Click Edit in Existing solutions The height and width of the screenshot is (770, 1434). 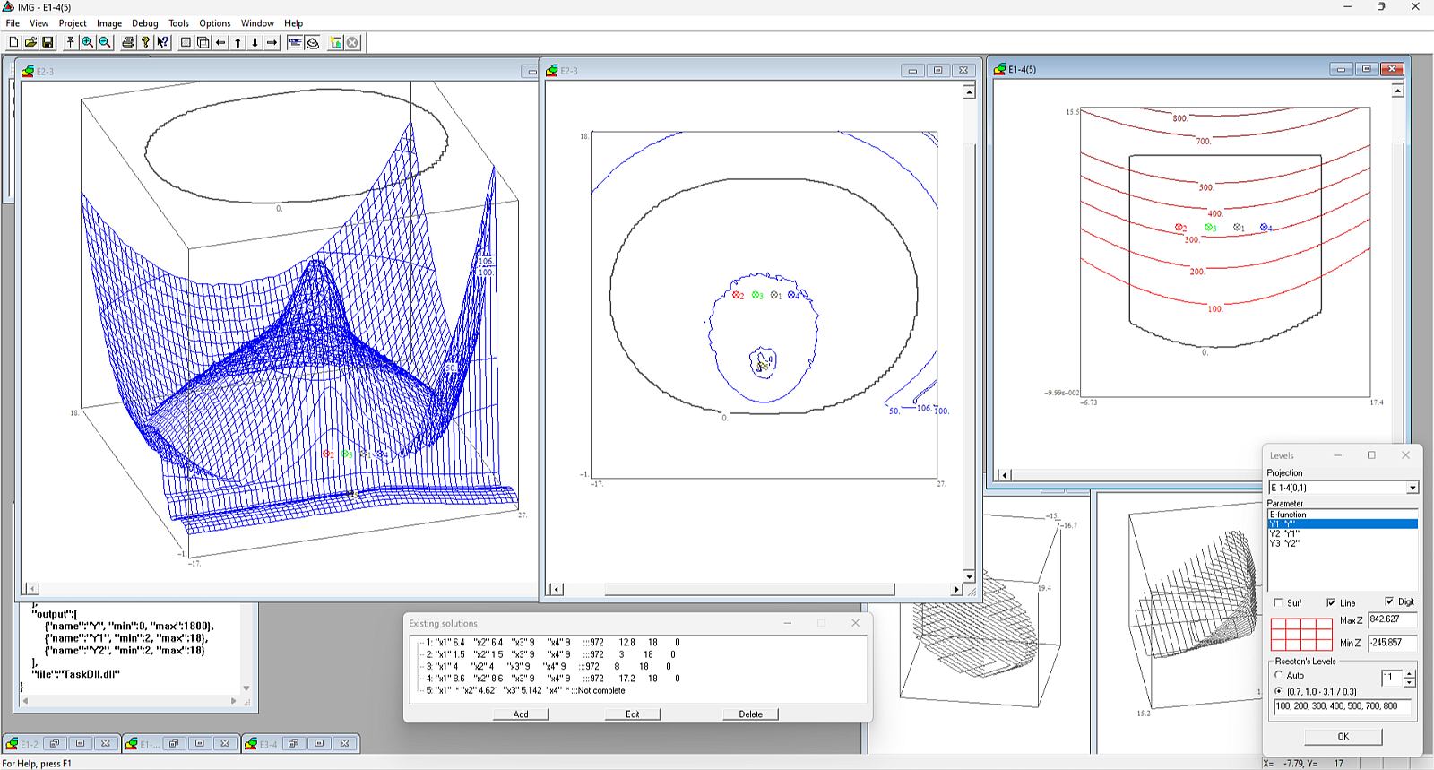tap(633, 714)
